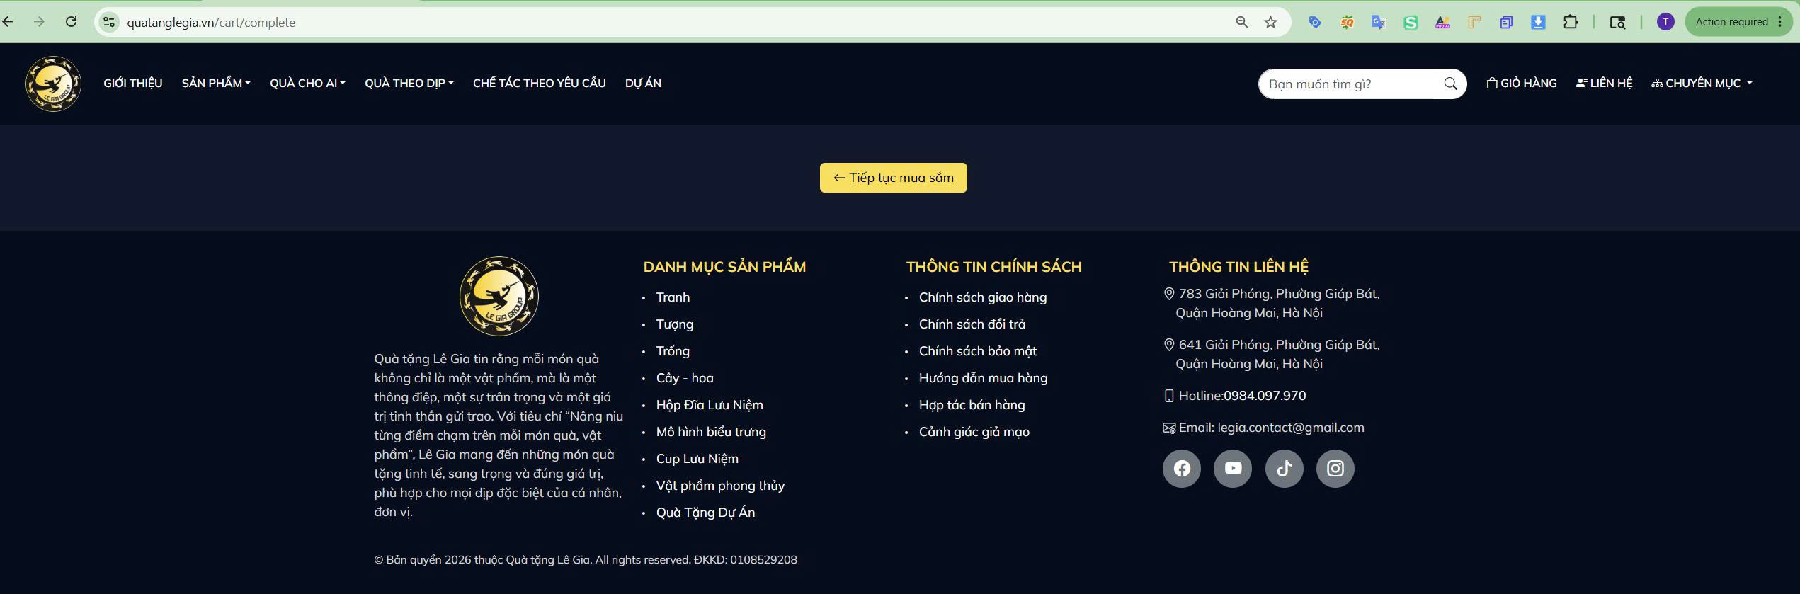Click the Google Translate extension icon
The height and width of the screenshot is (594, 1800).
pos(1378,22)
